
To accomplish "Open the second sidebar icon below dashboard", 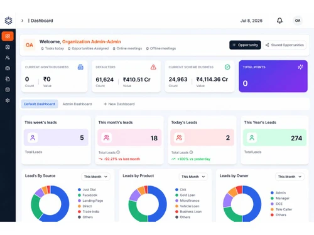I will coord(8,47).
